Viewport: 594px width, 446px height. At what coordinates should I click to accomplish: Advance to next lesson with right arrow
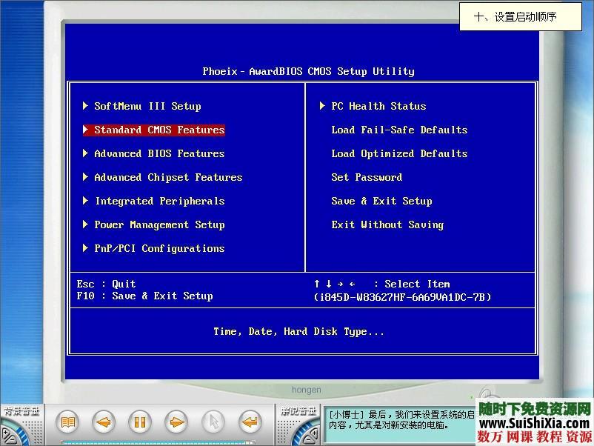click(176, 422)
